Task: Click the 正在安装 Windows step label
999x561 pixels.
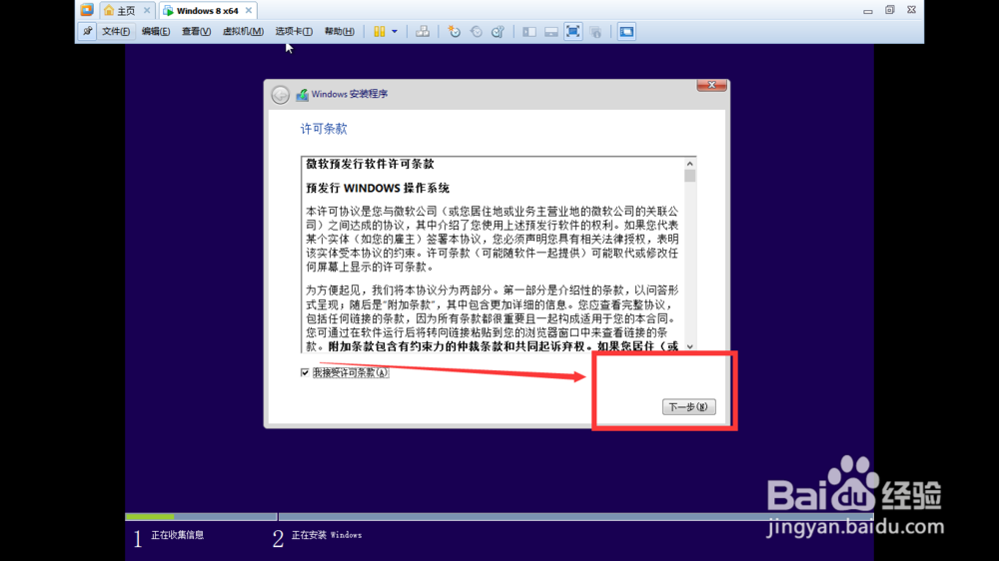Action: (327, 535)
